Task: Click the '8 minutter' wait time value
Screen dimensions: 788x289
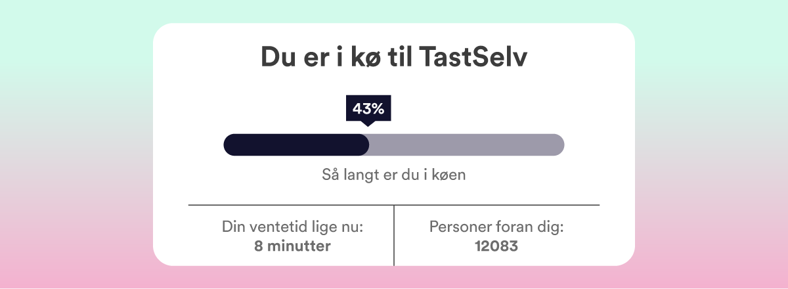Action: pyautogui.click(x=293, y=246)
